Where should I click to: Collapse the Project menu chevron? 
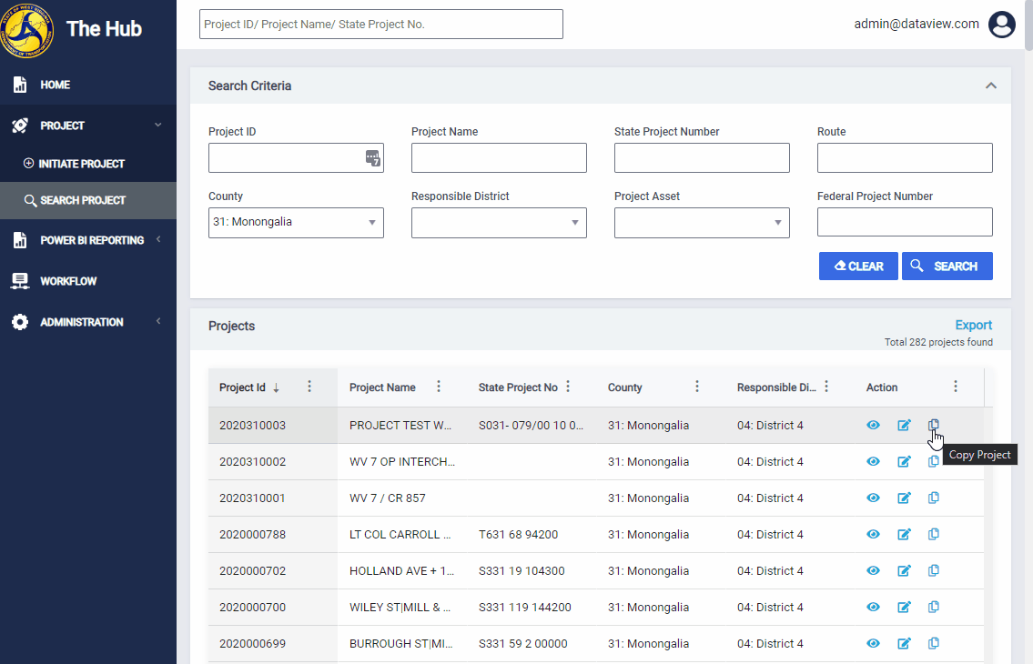(158, 125)
